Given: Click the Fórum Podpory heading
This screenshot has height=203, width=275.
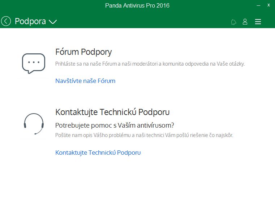Looking at the screenshot, I should click(83, 52).
